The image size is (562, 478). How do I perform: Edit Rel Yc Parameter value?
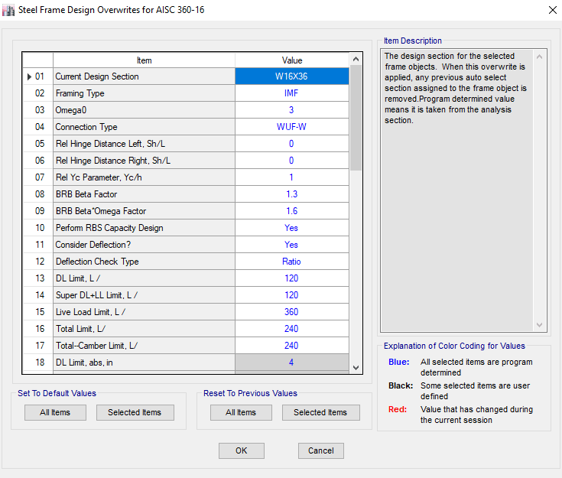pyautogui.click(x=292, y=177)
